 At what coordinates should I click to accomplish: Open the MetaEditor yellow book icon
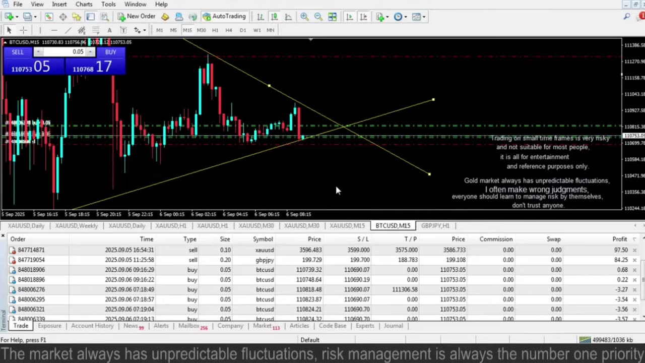[165, 17]
